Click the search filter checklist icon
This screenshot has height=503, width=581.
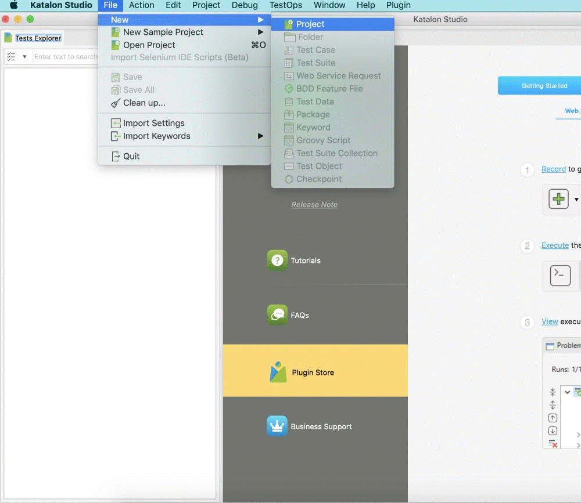(11, 57)
